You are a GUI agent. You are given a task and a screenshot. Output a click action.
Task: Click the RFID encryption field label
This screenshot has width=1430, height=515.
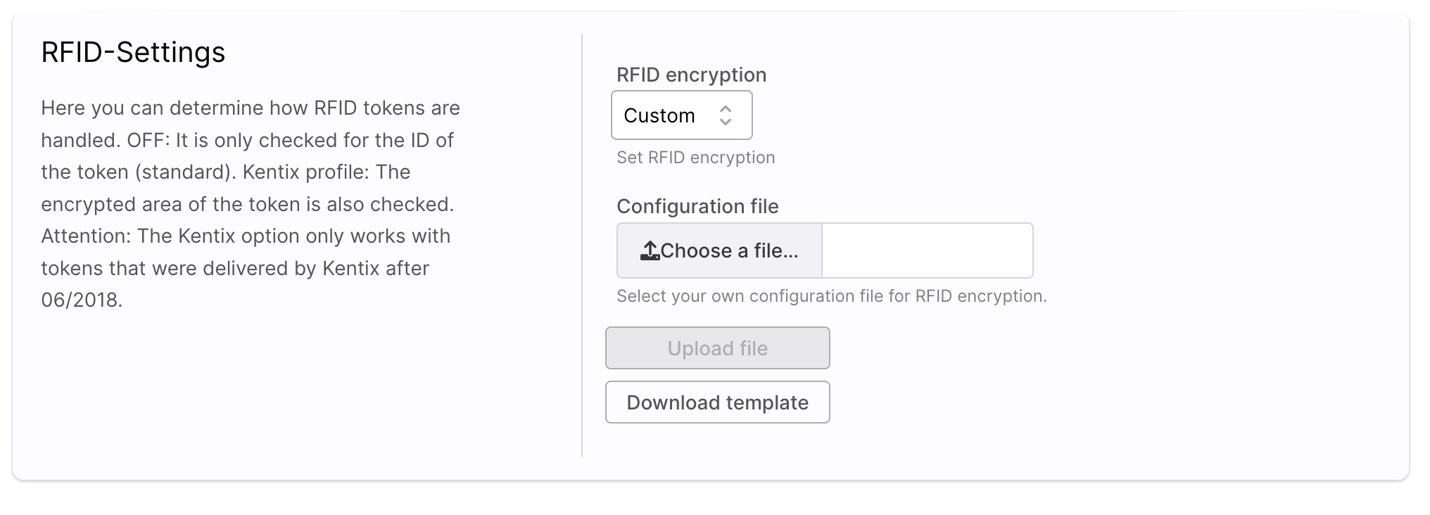[691, 75]
